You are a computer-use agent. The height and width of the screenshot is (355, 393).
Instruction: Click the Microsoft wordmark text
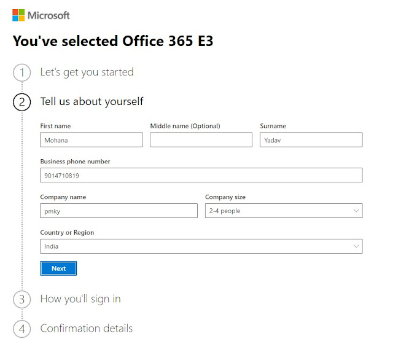pos(49,15)
